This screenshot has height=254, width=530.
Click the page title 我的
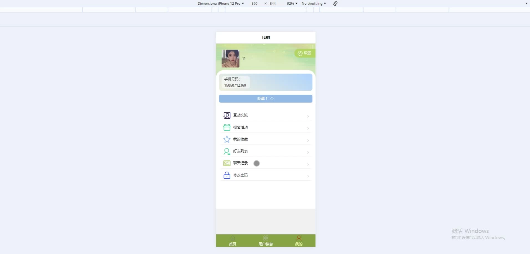[x=266, y=37]
